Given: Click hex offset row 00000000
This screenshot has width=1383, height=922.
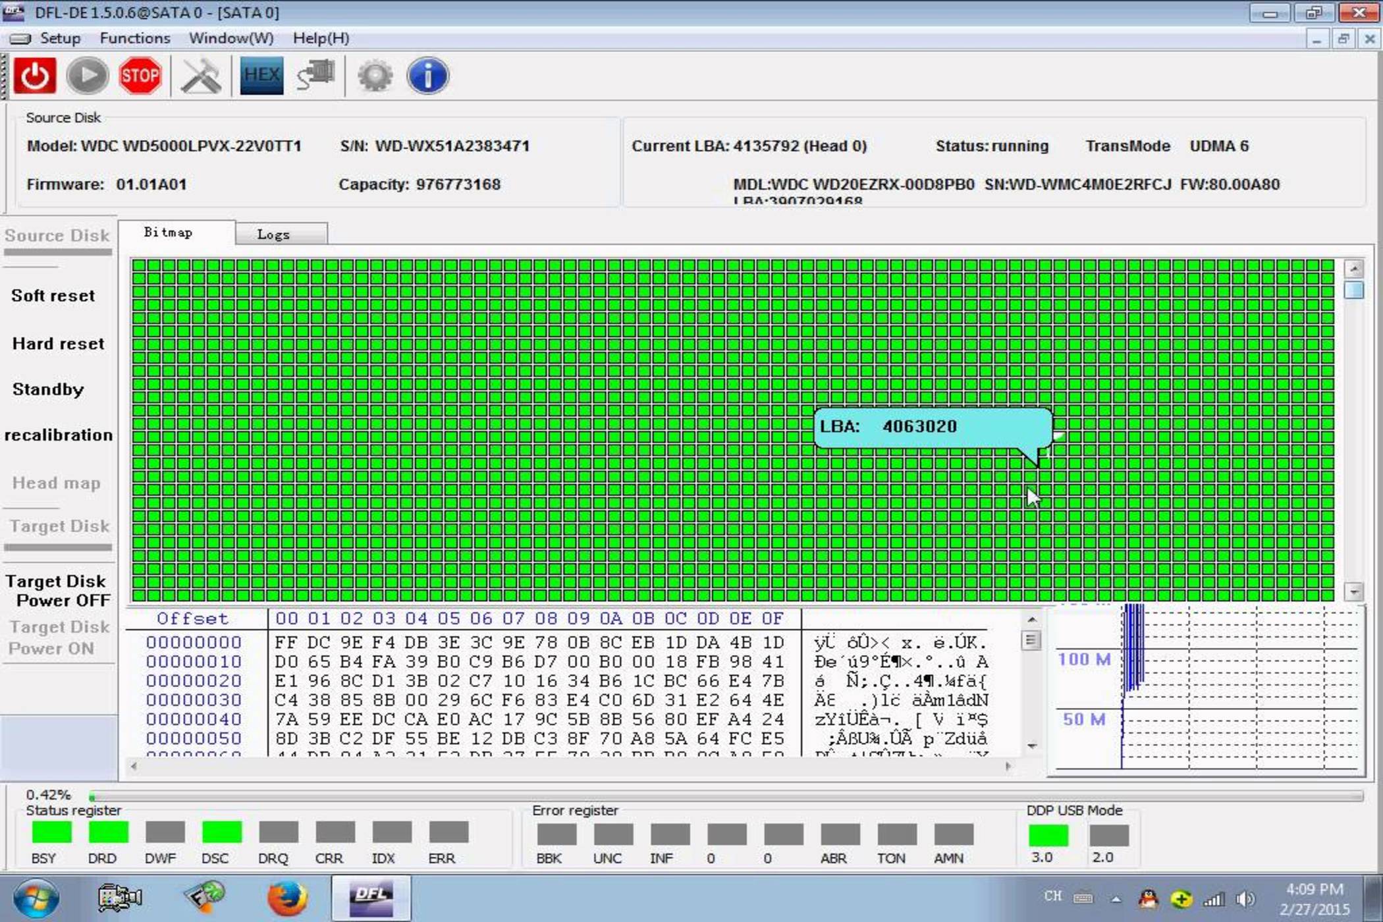Looking at the screenshot, I should [194, 642].
